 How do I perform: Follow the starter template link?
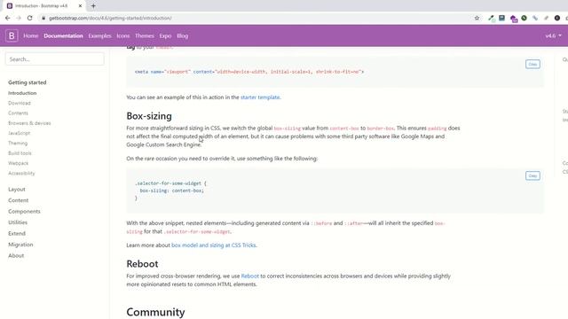click(x=260, y=97)
